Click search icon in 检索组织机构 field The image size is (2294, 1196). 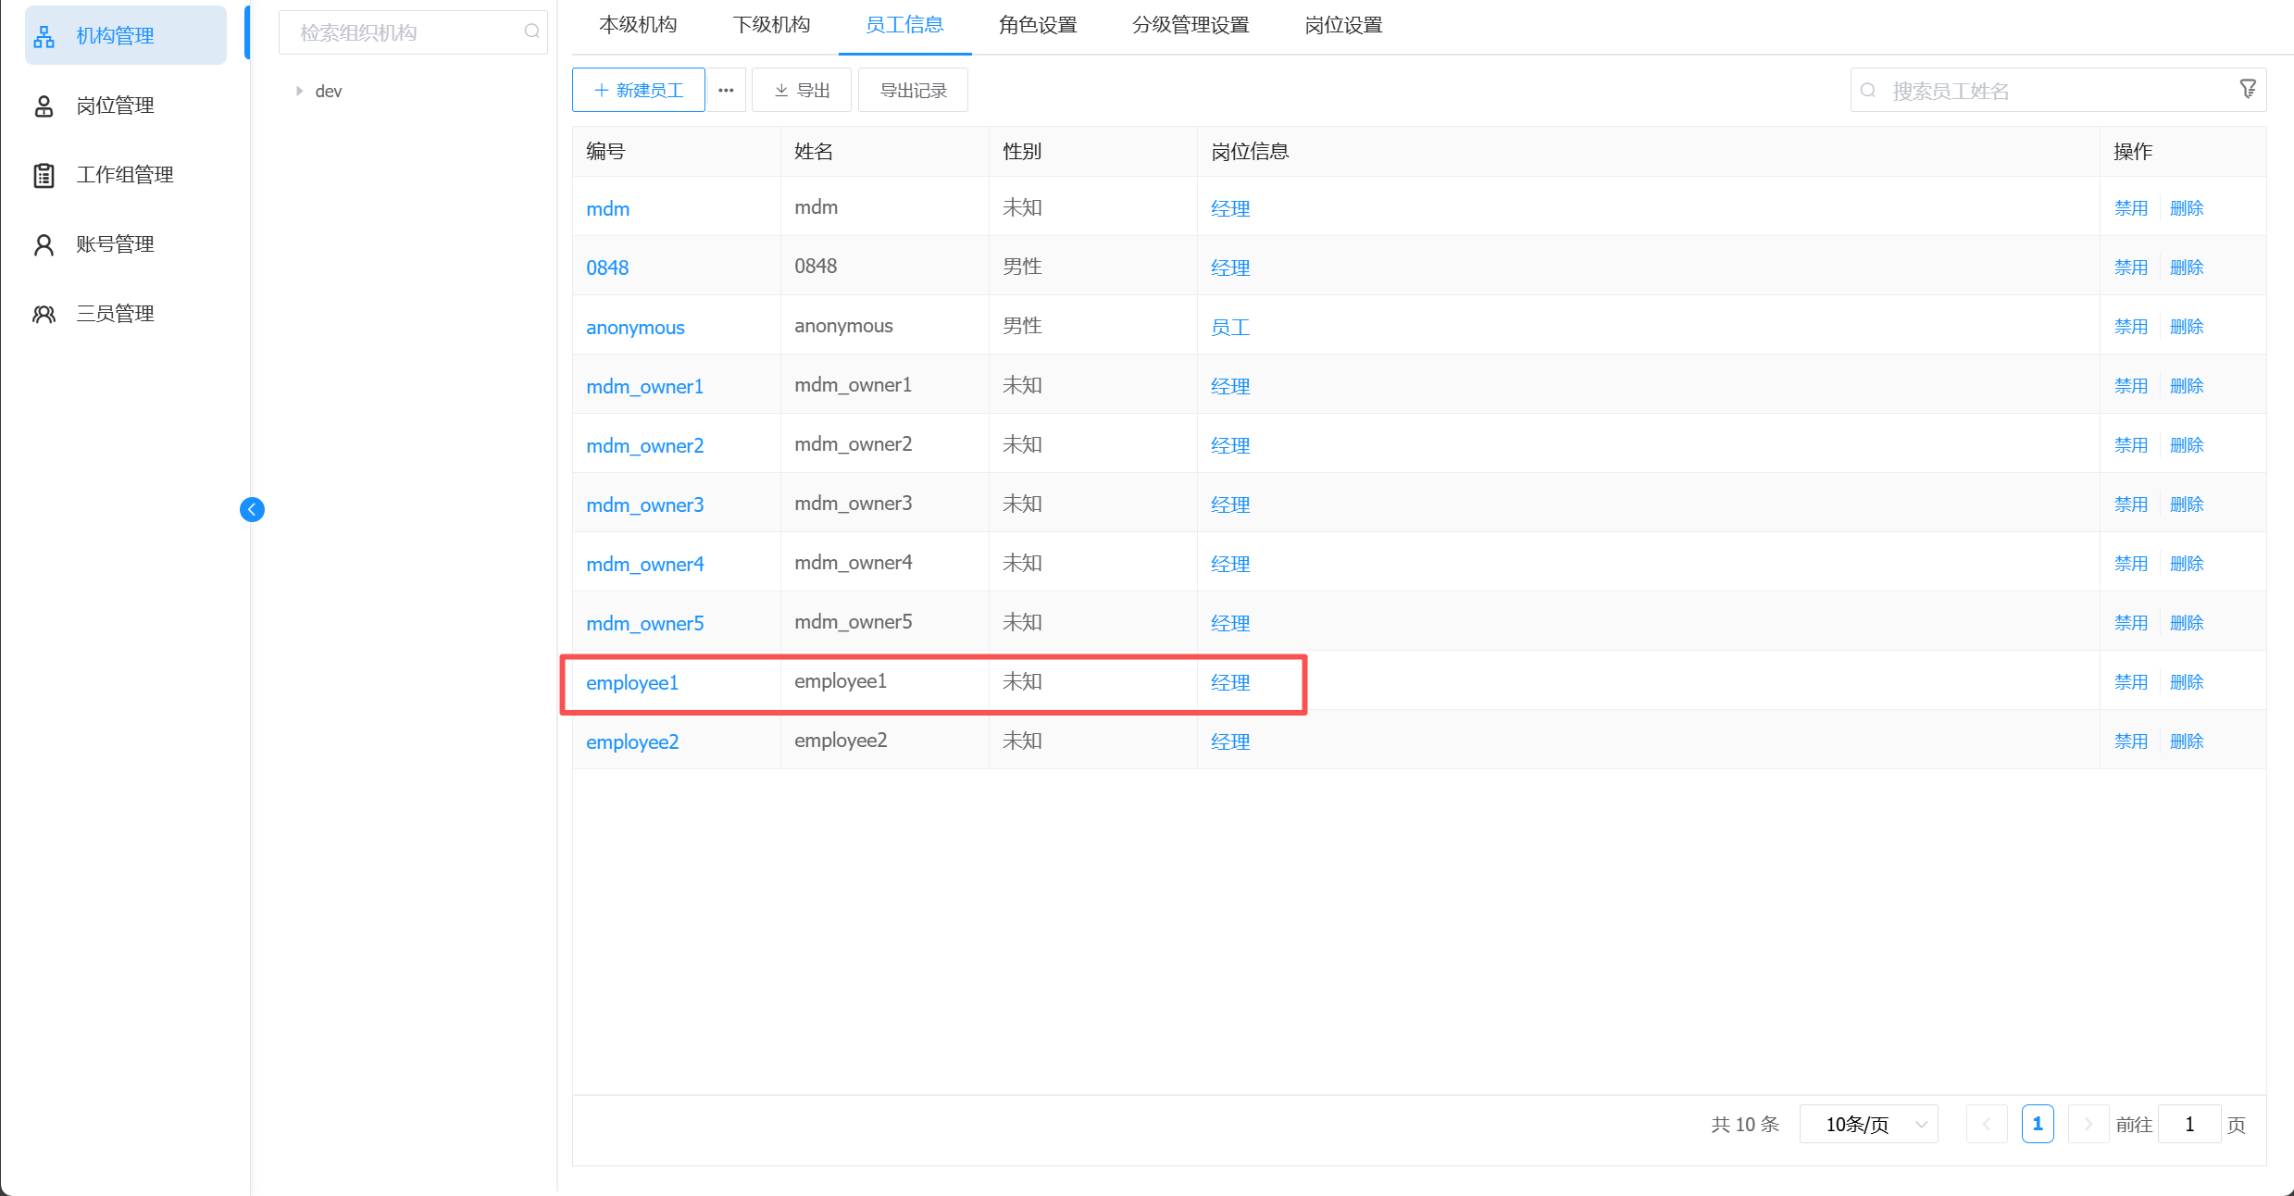[x=531, y=32]
